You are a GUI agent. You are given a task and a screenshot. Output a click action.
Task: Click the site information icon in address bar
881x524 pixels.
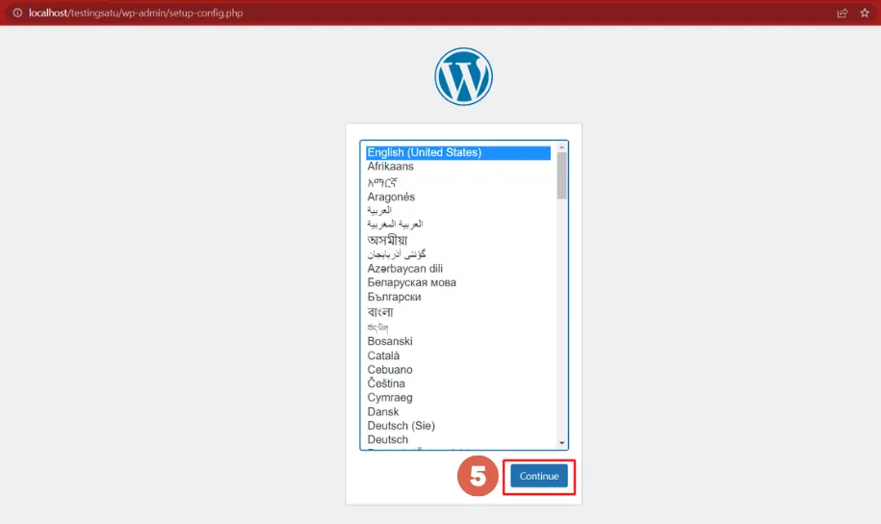17,13
